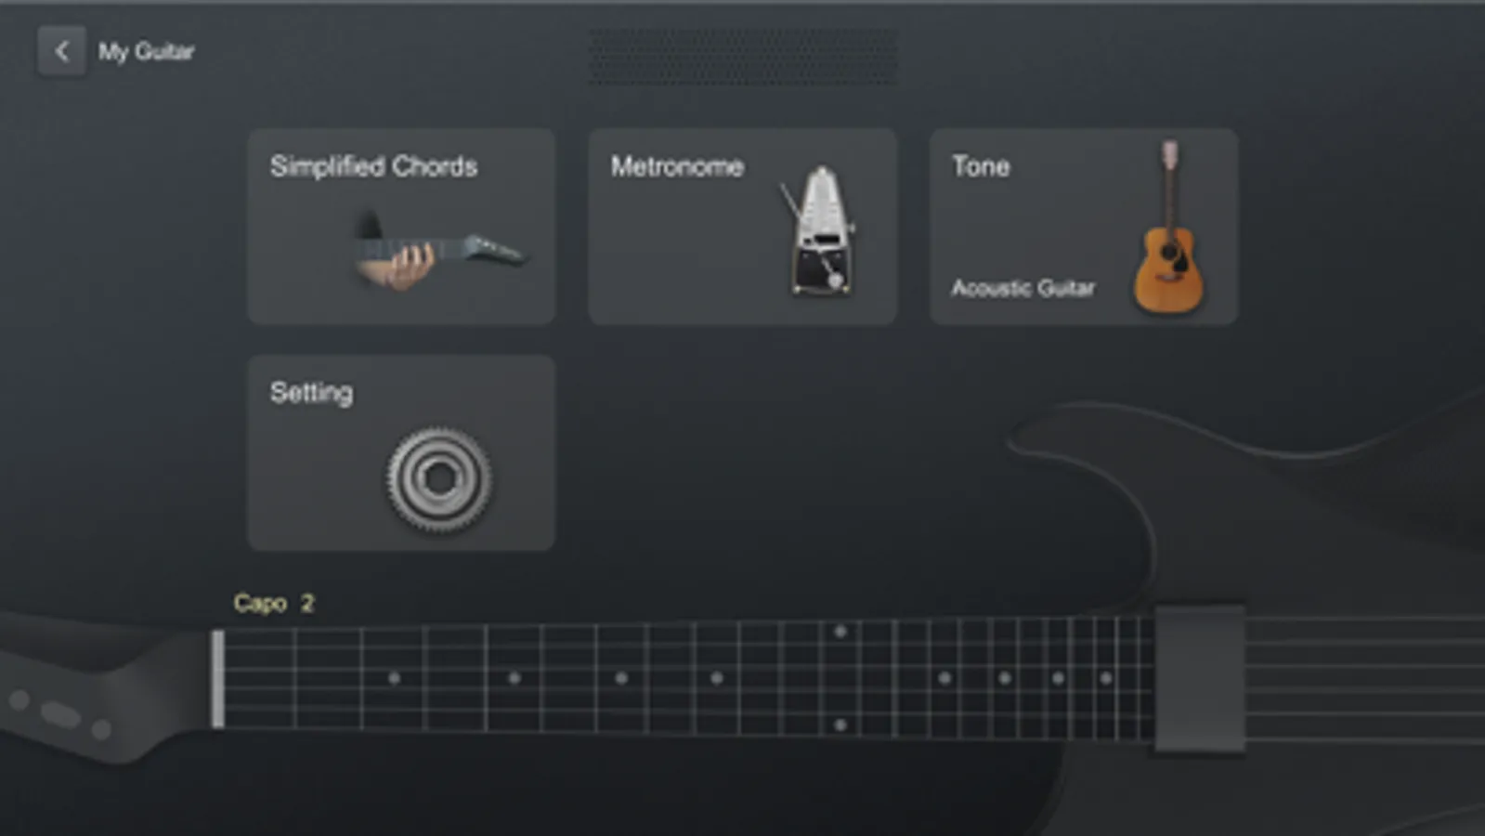Click the capo bar at the nut
This screenshot has width=1485, height=836.
pyautogui.click(x=217, y=678)
